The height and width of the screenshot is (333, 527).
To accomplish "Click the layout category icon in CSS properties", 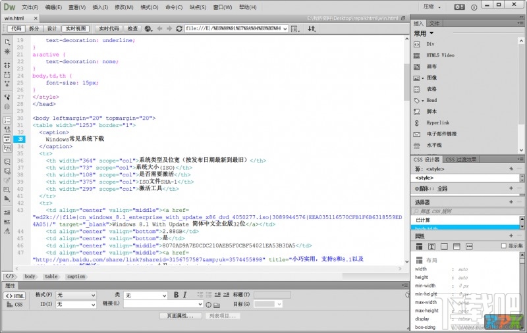I will pyautogui.click(x=419, y=247).
